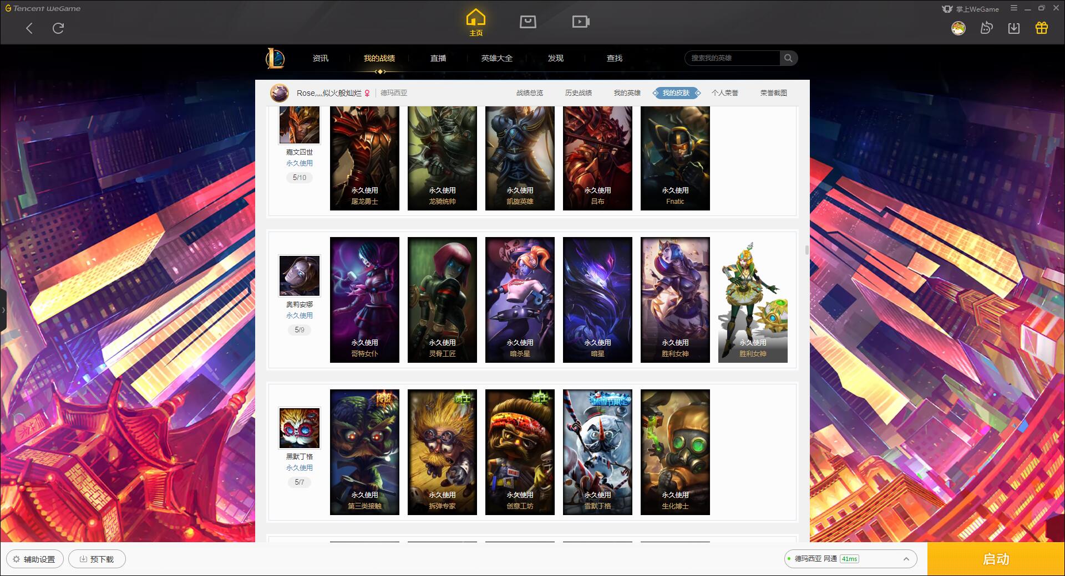Open 龙骑统帅 skin card
Image resolution: width=1065 pixels, height=576 pixels.
click(442, 158)
